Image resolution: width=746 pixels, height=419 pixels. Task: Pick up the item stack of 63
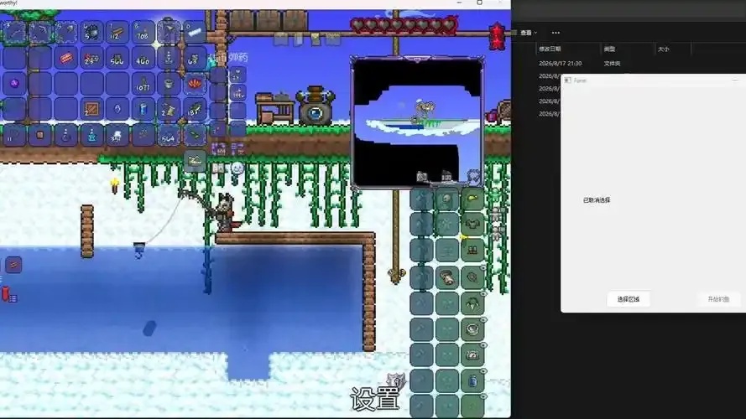194,59
